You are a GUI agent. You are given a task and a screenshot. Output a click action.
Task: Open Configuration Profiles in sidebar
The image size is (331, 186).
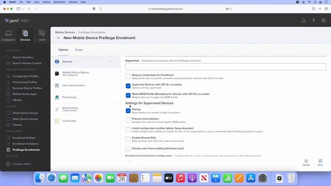25,76
